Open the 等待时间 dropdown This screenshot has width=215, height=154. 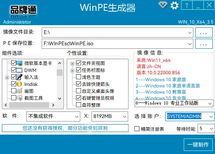(x=211, y=129)
